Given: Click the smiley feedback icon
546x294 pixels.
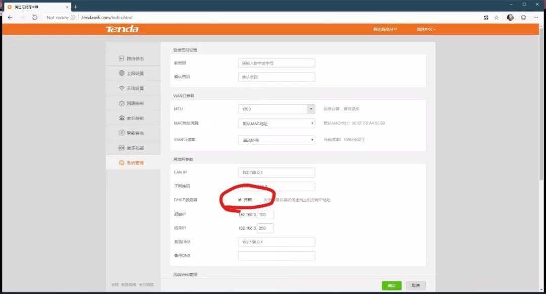Looking at the screenshot, I should click(523, 17).
